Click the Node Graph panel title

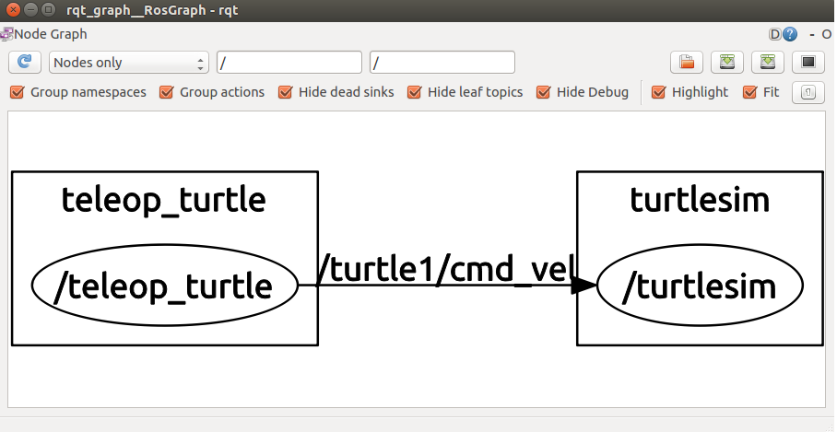pos(50,35)
